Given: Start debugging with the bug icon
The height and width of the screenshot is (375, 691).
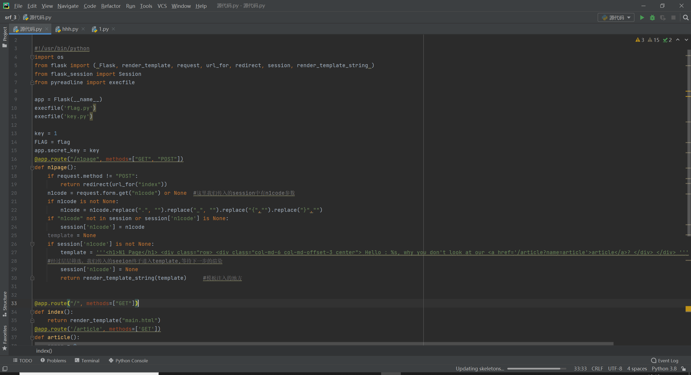Looking at the screenshot, I should (x=652, y=18).
